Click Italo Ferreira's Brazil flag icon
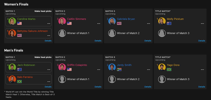211x100 pixels. (20, 81)
